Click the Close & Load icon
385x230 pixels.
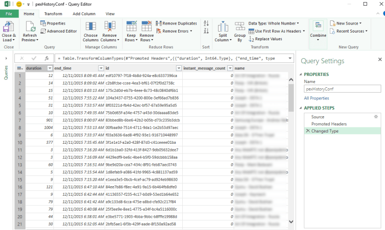pyautogui.click(x=9, y=28)
